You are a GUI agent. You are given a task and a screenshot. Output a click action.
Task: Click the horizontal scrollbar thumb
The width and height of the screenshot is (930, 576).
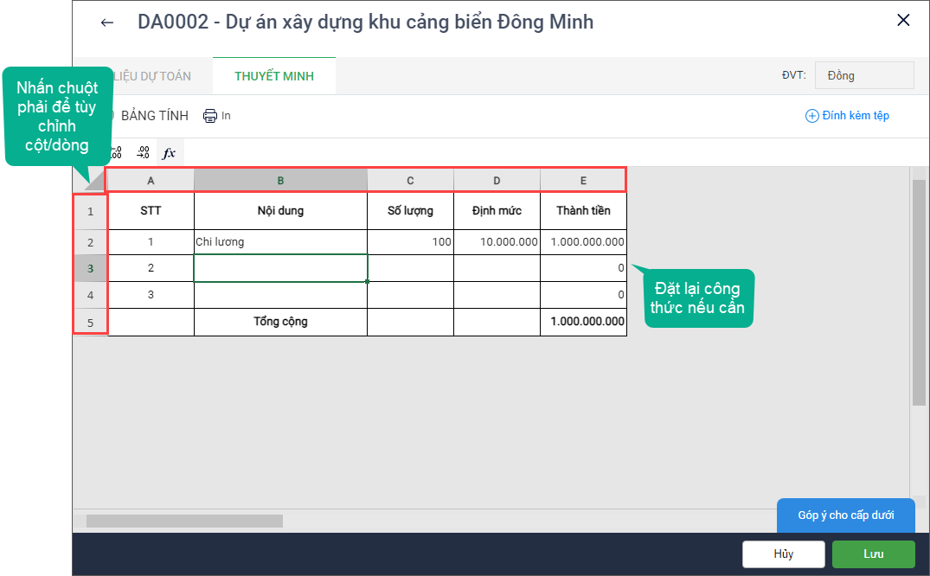(x=184, y=521)
